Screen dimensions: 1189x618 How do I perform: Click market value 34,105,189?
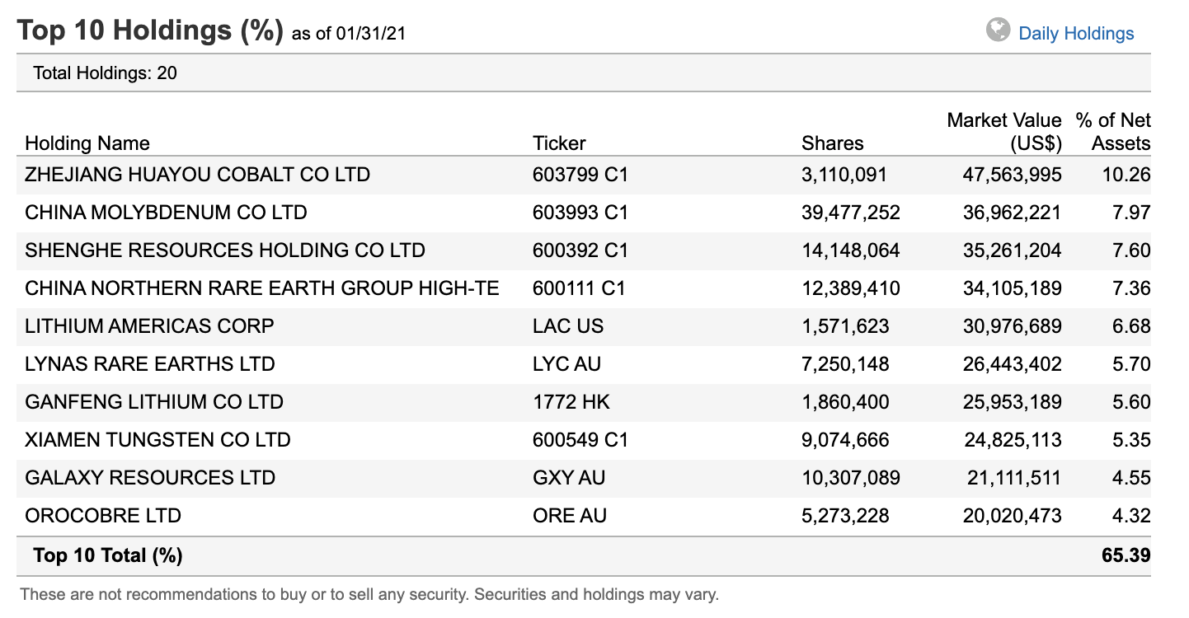tap(1013, 288)
